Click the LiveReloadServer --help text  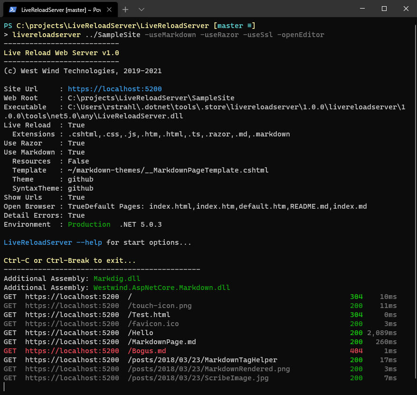coord(53,242)
